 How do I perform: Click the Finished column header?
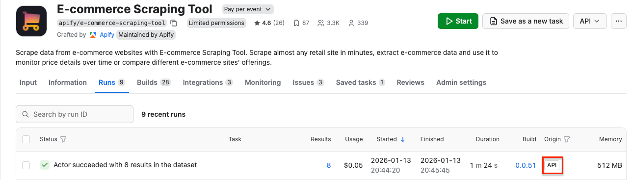click(432, 139)
